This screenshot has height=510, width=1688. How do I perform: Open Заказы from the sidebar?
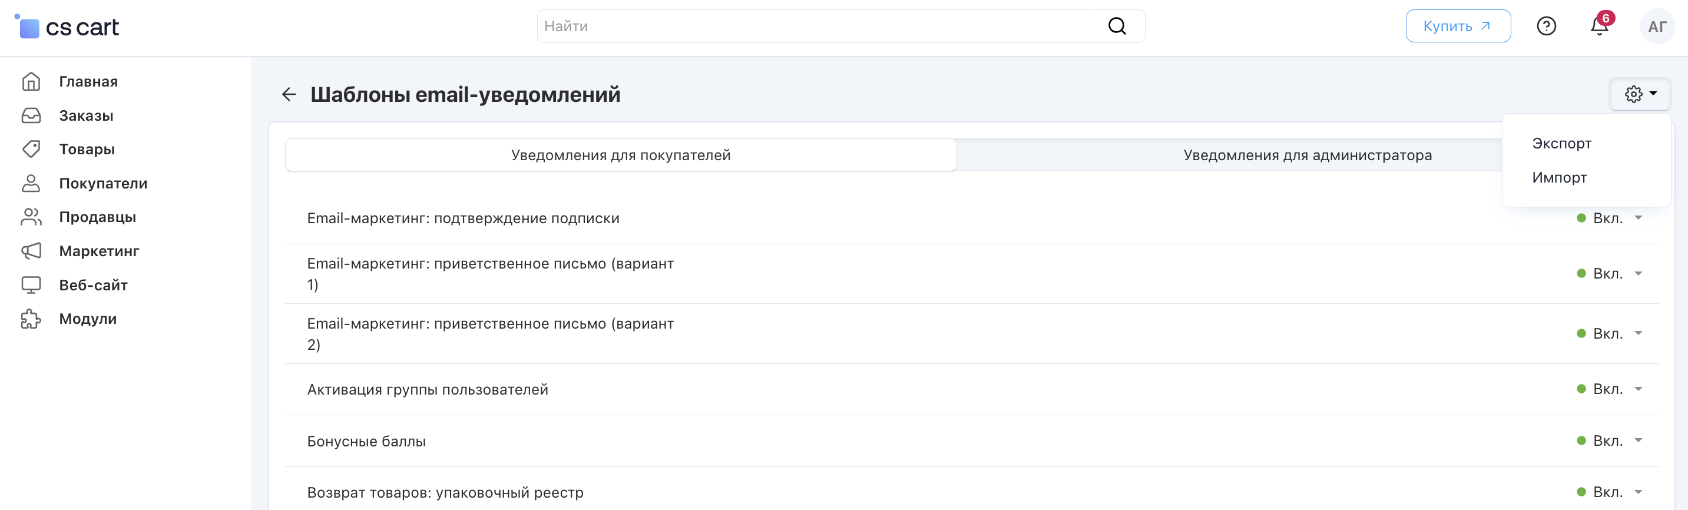point(86,115)
